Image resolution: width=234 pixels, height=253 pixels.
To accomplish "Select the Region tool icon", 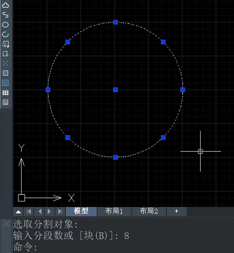I will (x=5, y=83).
